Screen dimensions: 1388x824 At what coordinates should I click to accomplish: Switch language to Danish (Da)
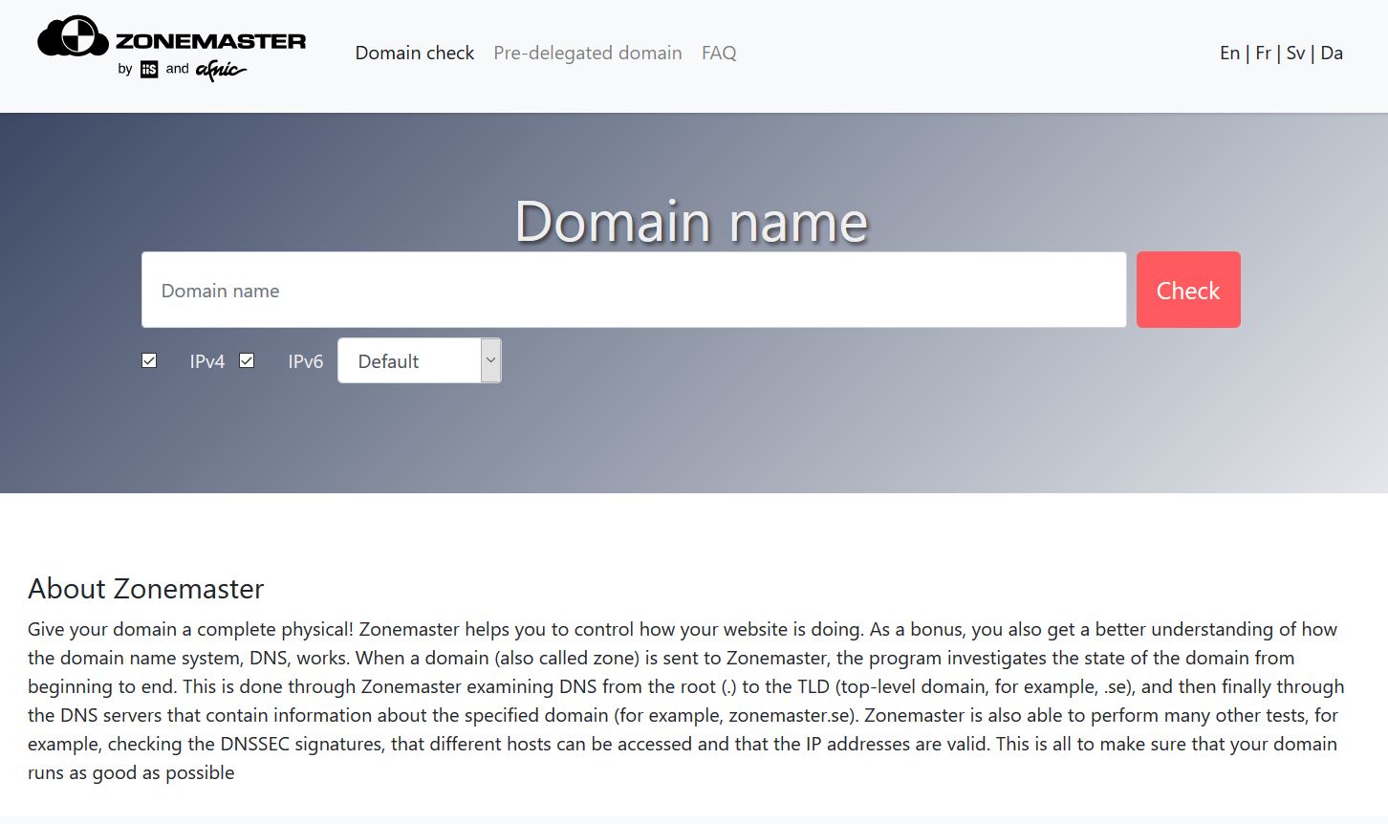[1332, 54]
